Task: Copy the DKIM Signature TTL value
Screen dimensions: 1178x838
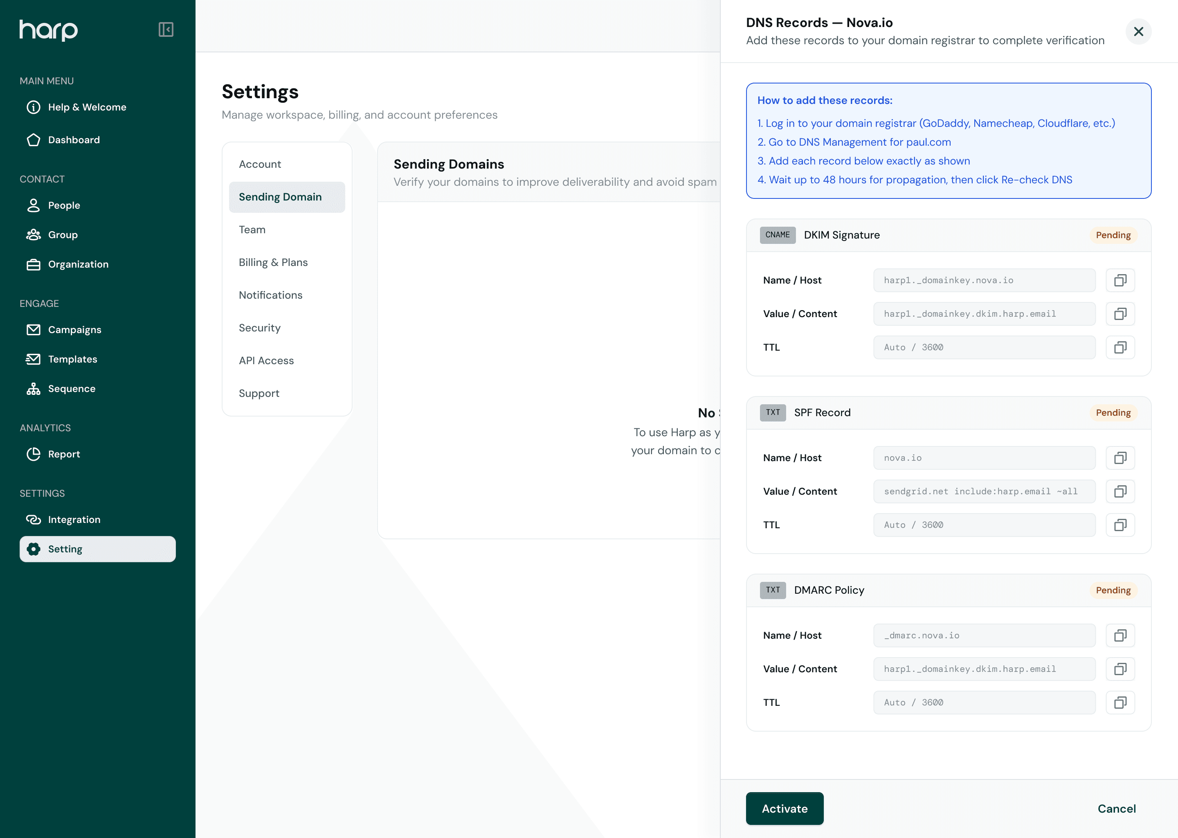Action: [1120, 347]
